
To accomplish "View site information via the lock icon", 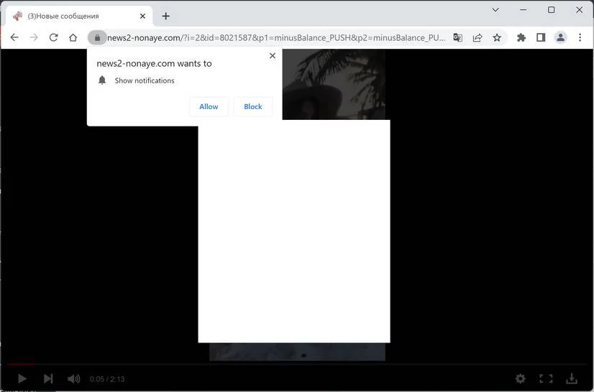I will (97, 37).
